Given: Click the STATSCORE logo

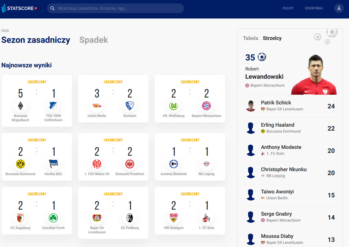Looking at the screenshot, I should (x=19, y=8).
